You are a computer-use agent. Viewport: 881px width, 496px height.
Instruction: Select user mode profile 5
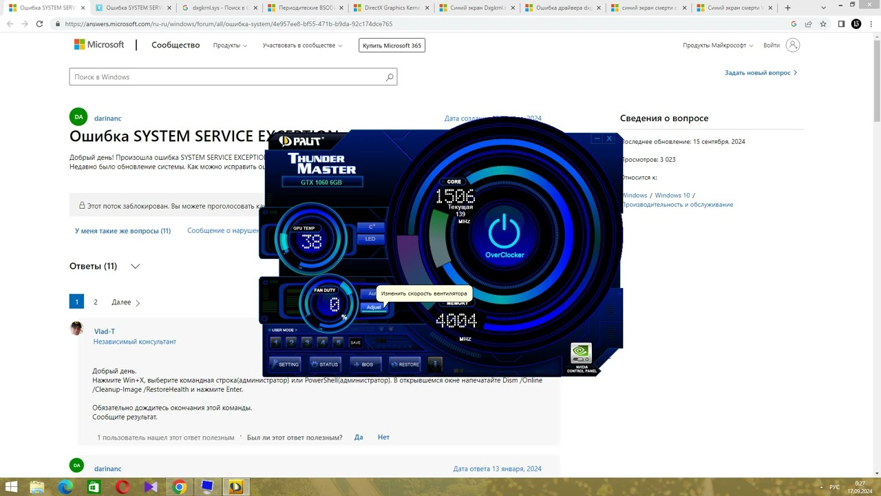[338, 342]
